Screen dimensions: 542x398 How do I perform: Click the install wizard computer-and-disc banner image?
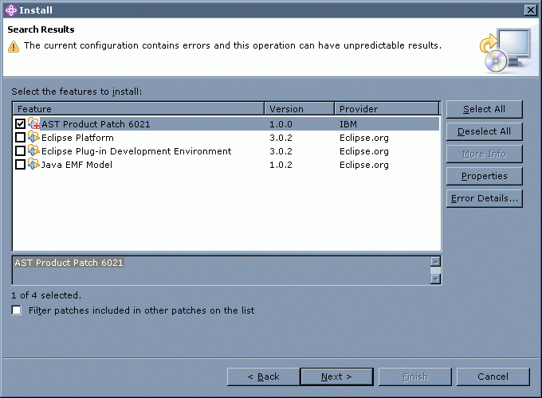(506, 50)
